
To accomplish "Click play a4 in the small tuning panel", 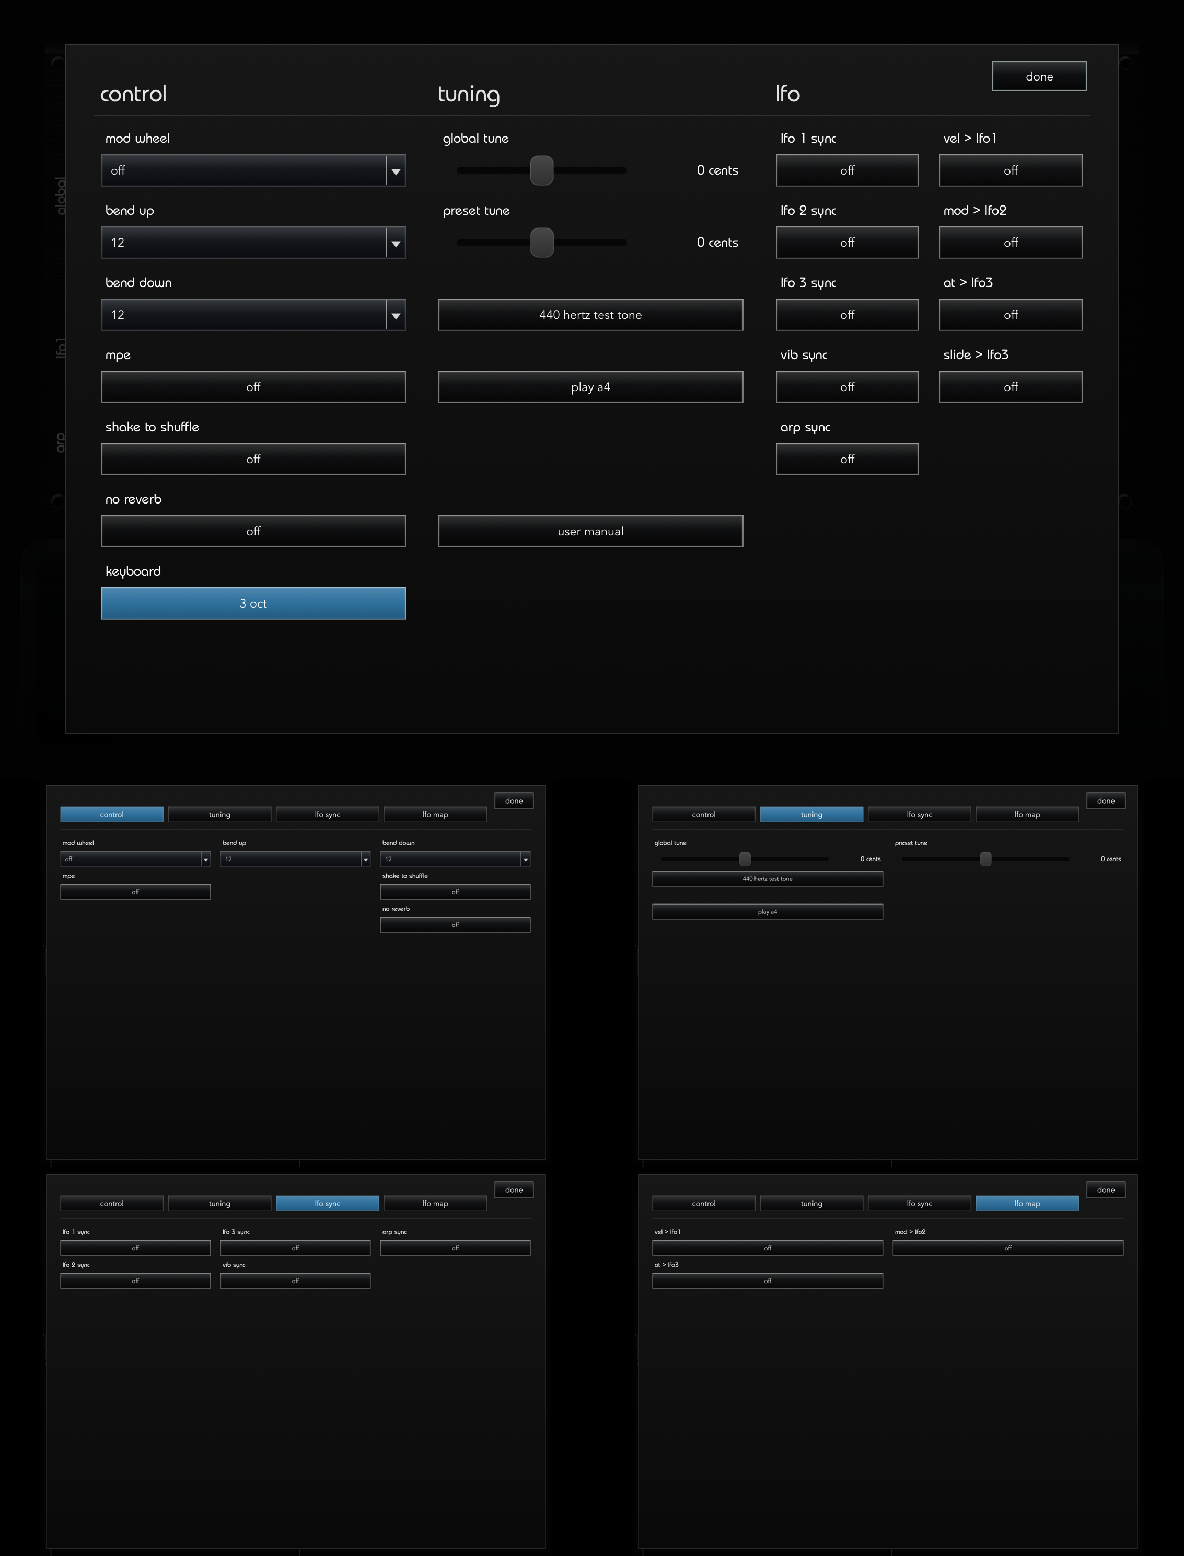I will click(x=768, y=912).
